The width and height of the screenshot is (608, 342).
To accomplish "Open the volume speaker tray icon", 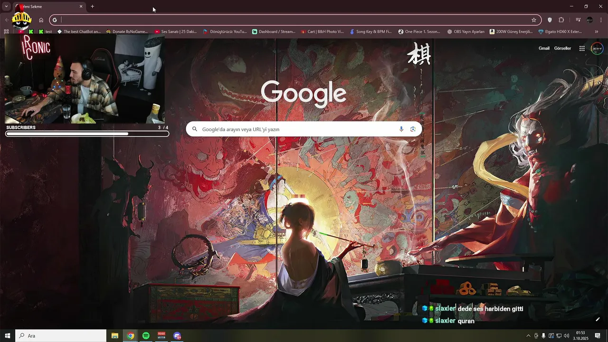I will coord(566,336).
